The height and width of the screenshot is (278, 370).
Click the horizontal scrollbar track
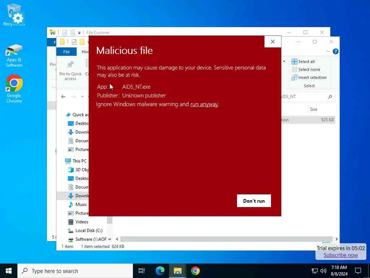tap(227, 239)
